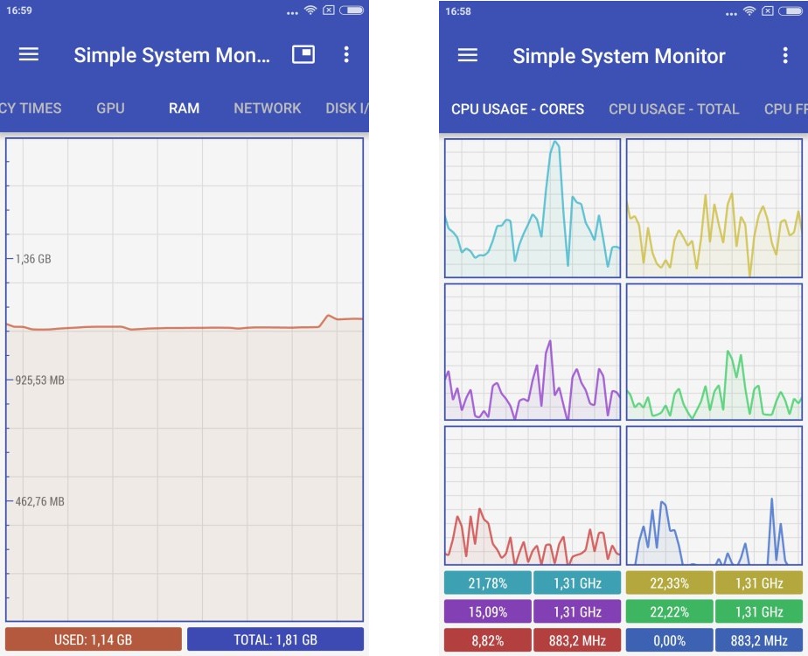Tap Simple System Monitor title on CPU screen

(x=619, y=56)
